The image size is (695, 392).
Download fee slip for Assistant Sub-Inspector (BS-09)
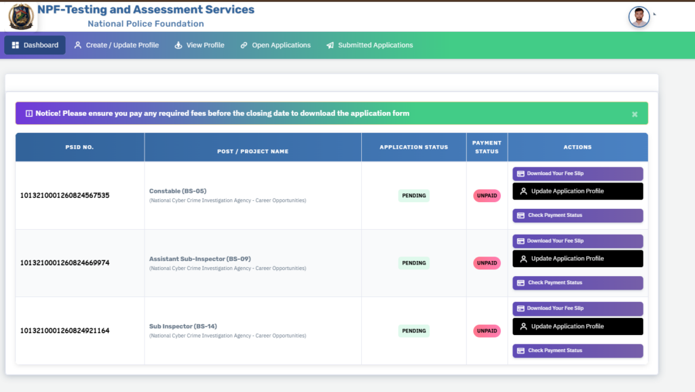(578, 241)
